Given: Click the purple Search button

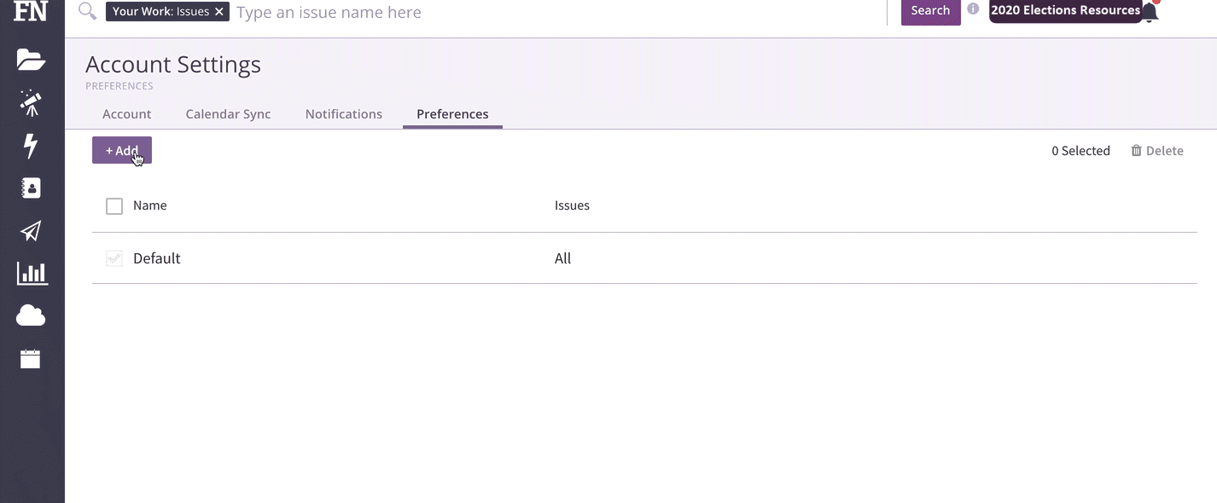Looking at the screenshot, I should point(930,11).
